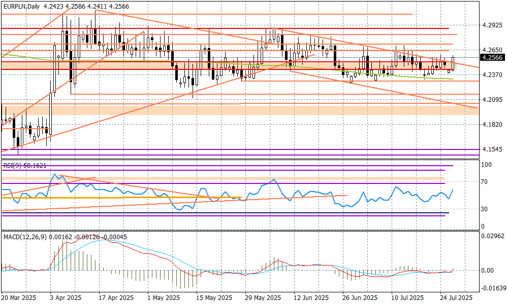Click the 3 Apr 2025 date label

[x=66, y=297]
